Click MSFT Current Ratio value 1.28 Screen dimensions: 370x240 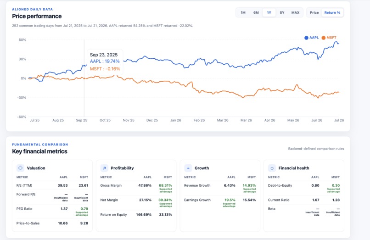(336, 200)
